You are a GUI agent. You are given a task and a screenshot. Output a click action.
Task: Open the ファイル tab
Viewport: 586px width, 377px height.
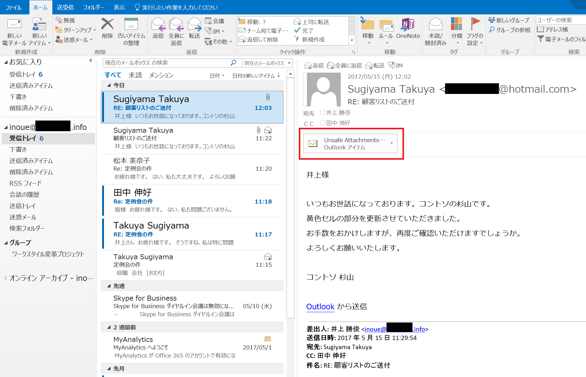point(14,7)
